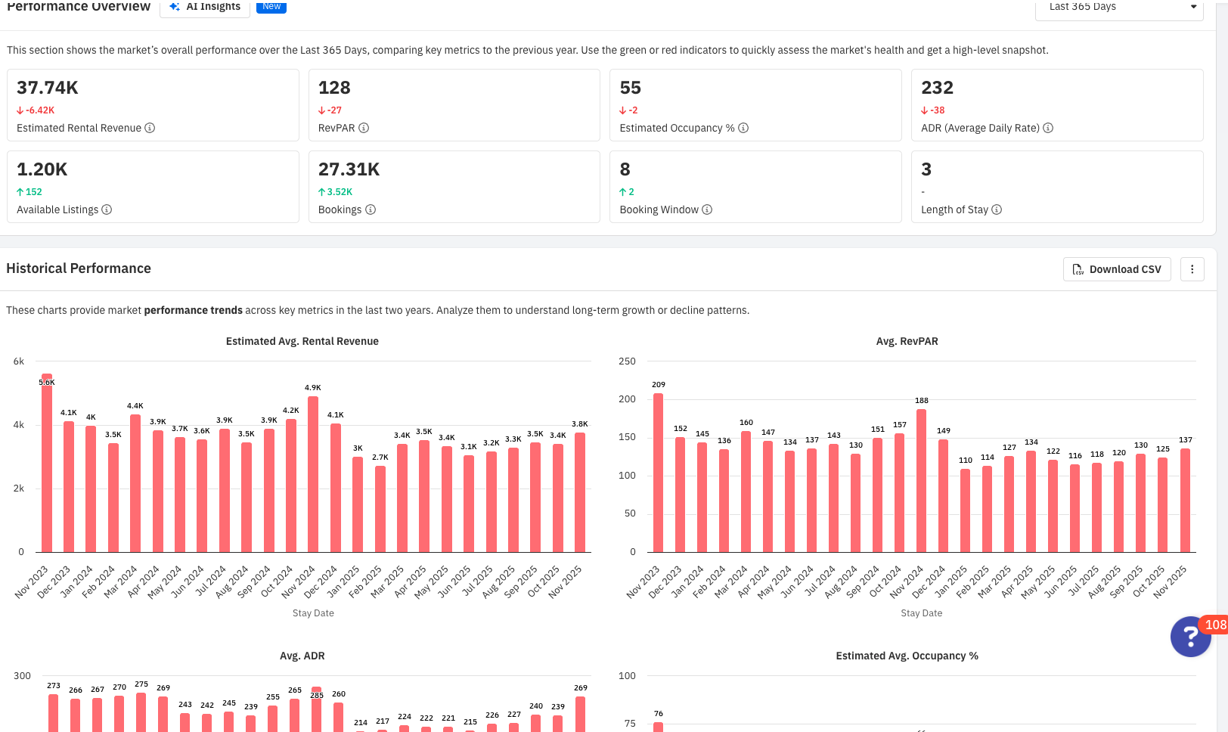The width and height of the screenshot is (1228, 732).
Task: Click the Download CSV button
Action: 1117,269
